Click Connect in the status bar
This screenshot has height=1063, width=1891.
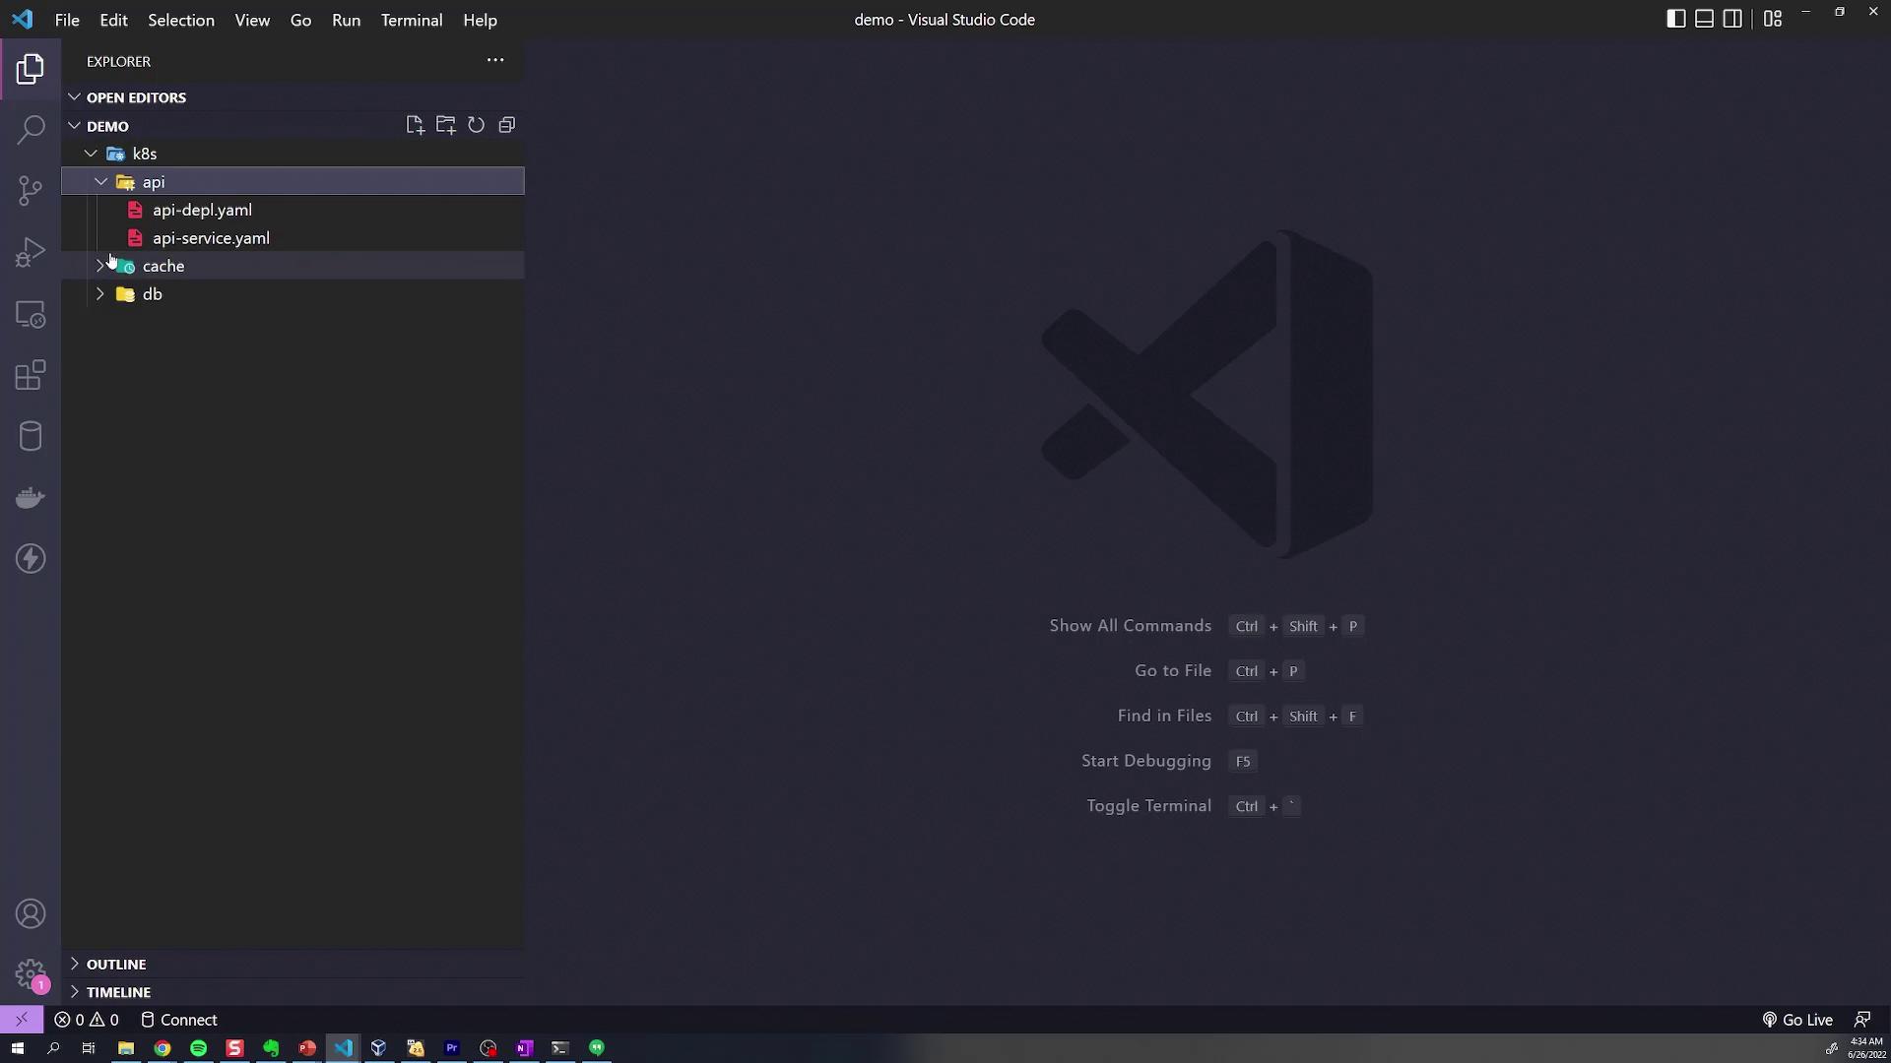click(179, 1020)
